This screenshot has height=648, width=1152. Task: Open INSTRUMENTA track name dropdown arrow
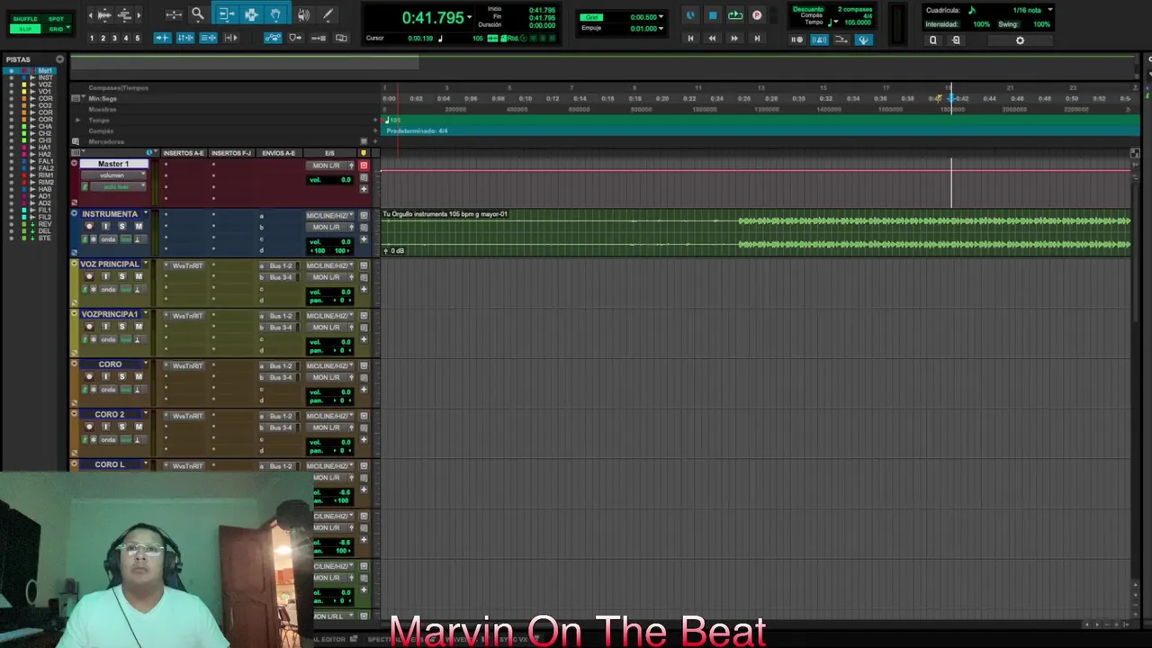[146, 214]
